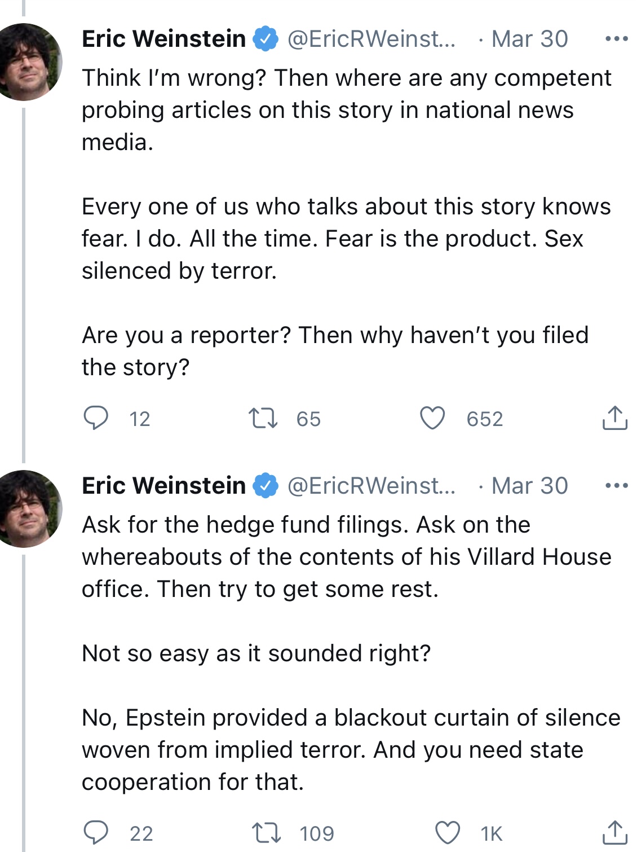
Task: Open the Mar 30 timestamp of first tweet
Action: (x=529, y=39)
